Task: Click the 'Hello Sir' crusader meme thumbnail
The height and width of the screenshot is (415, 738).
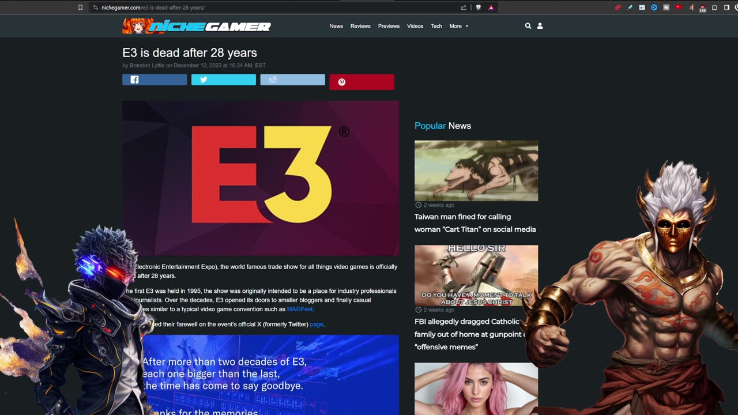Action: pos(476,276)
